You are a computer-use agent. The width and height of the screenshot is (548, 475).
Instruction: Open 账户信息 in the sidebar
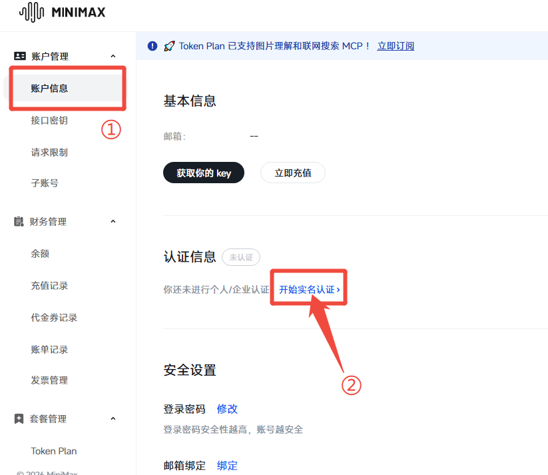tap(49, 88)
